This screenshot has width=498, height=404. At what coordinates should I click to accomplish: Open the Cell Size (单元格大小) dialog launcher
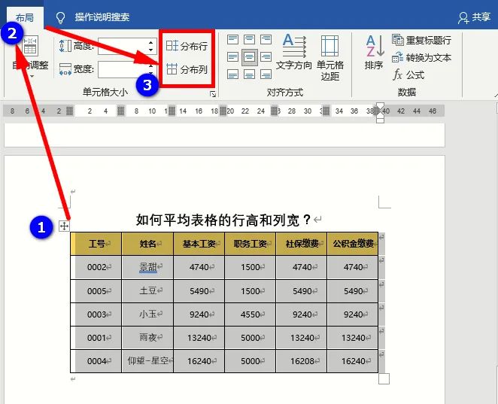(x=213, y=94)
